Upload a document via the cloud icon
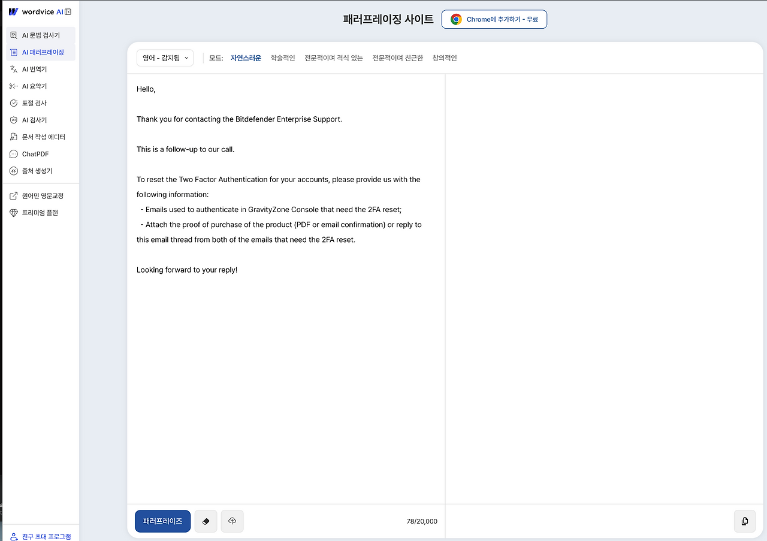The image size is (767, 541). click(x=232, y=521)
